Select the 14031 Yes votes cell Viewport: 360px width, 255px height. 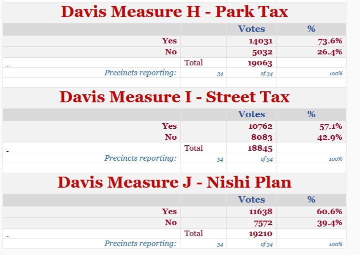pyautogui.click(x=260, y=41)
